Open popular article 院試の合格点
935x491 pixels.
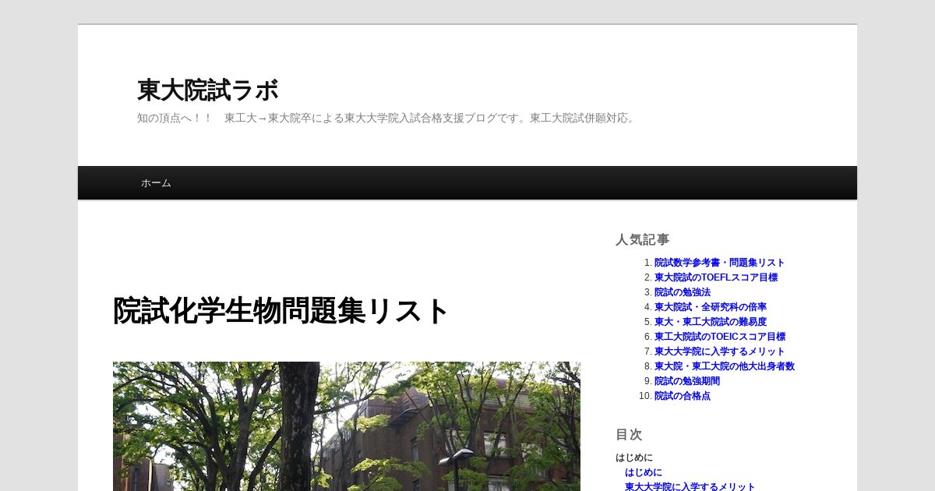coord(683,396)
